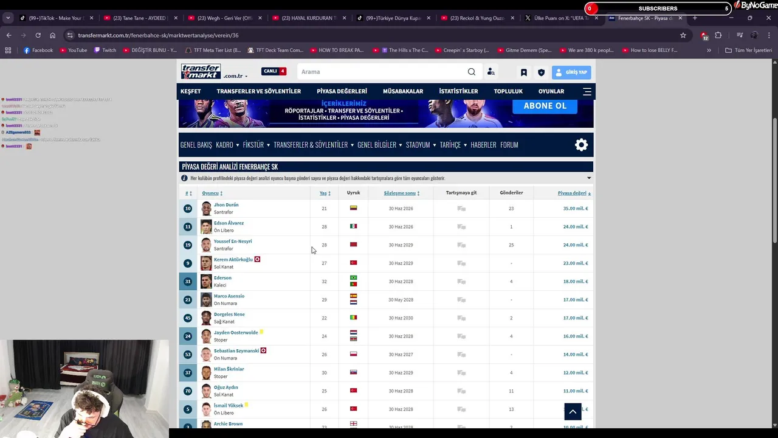Click the Facebook bookmark
The height and width of the screenshot is (438, 778).
38,50
